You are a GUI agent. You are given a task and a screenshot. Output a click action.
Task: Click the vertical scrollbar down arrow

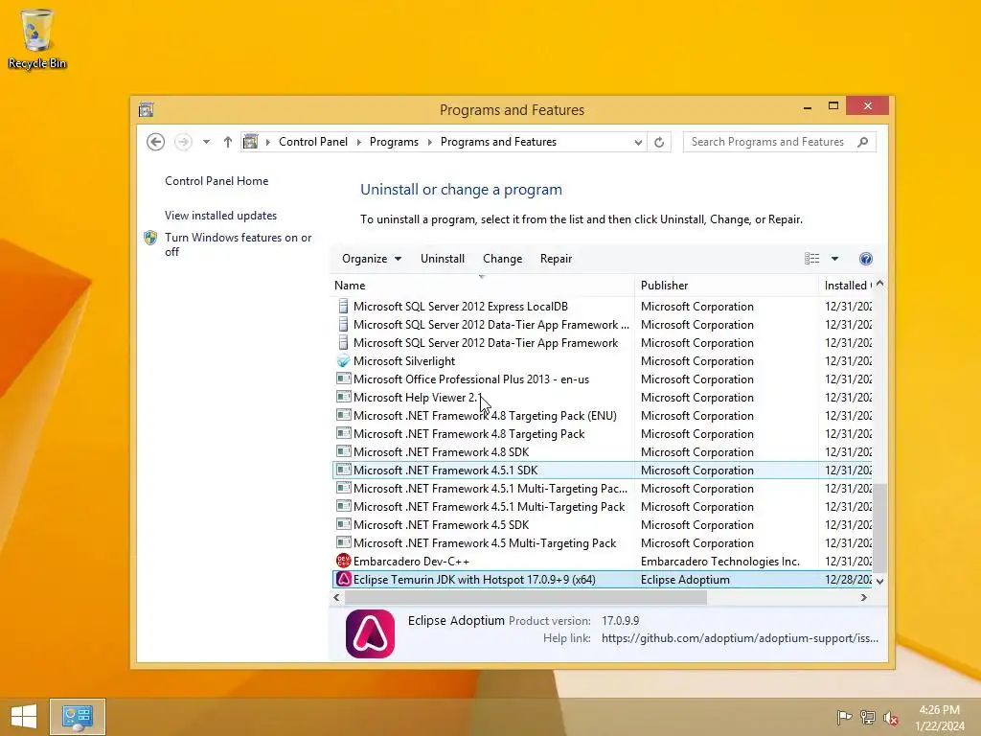879,582
